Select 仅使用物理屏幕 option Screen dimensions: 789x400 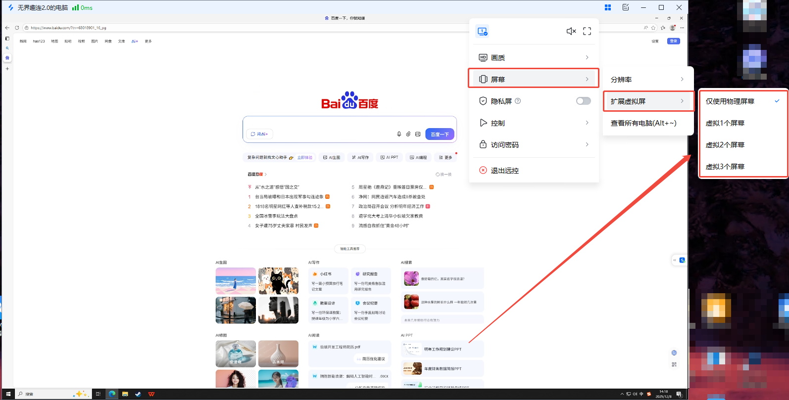(742, 101)
